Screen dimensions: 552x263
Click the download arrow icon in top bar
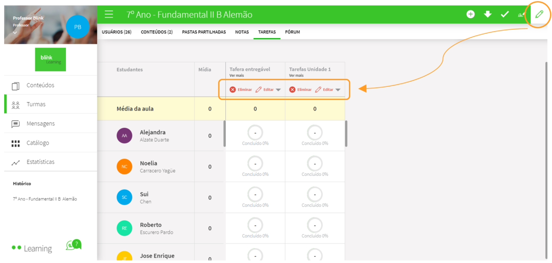pyautogui.click(x=488, y=14)
